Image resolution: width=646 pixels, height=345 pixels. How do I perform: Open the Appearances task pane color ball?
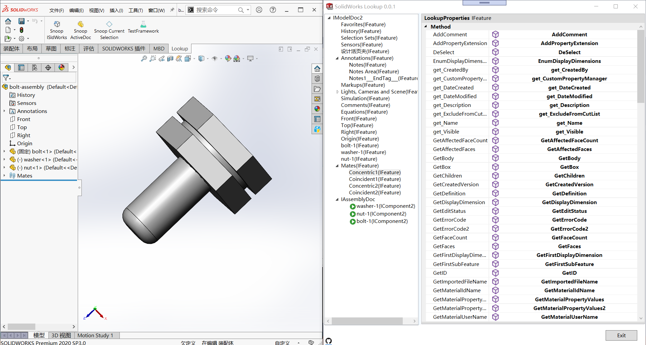[x=317, y=109]
